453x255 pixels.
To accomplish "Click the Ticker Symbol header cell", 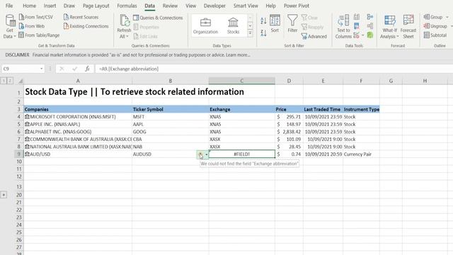I will tap(171, 109).
